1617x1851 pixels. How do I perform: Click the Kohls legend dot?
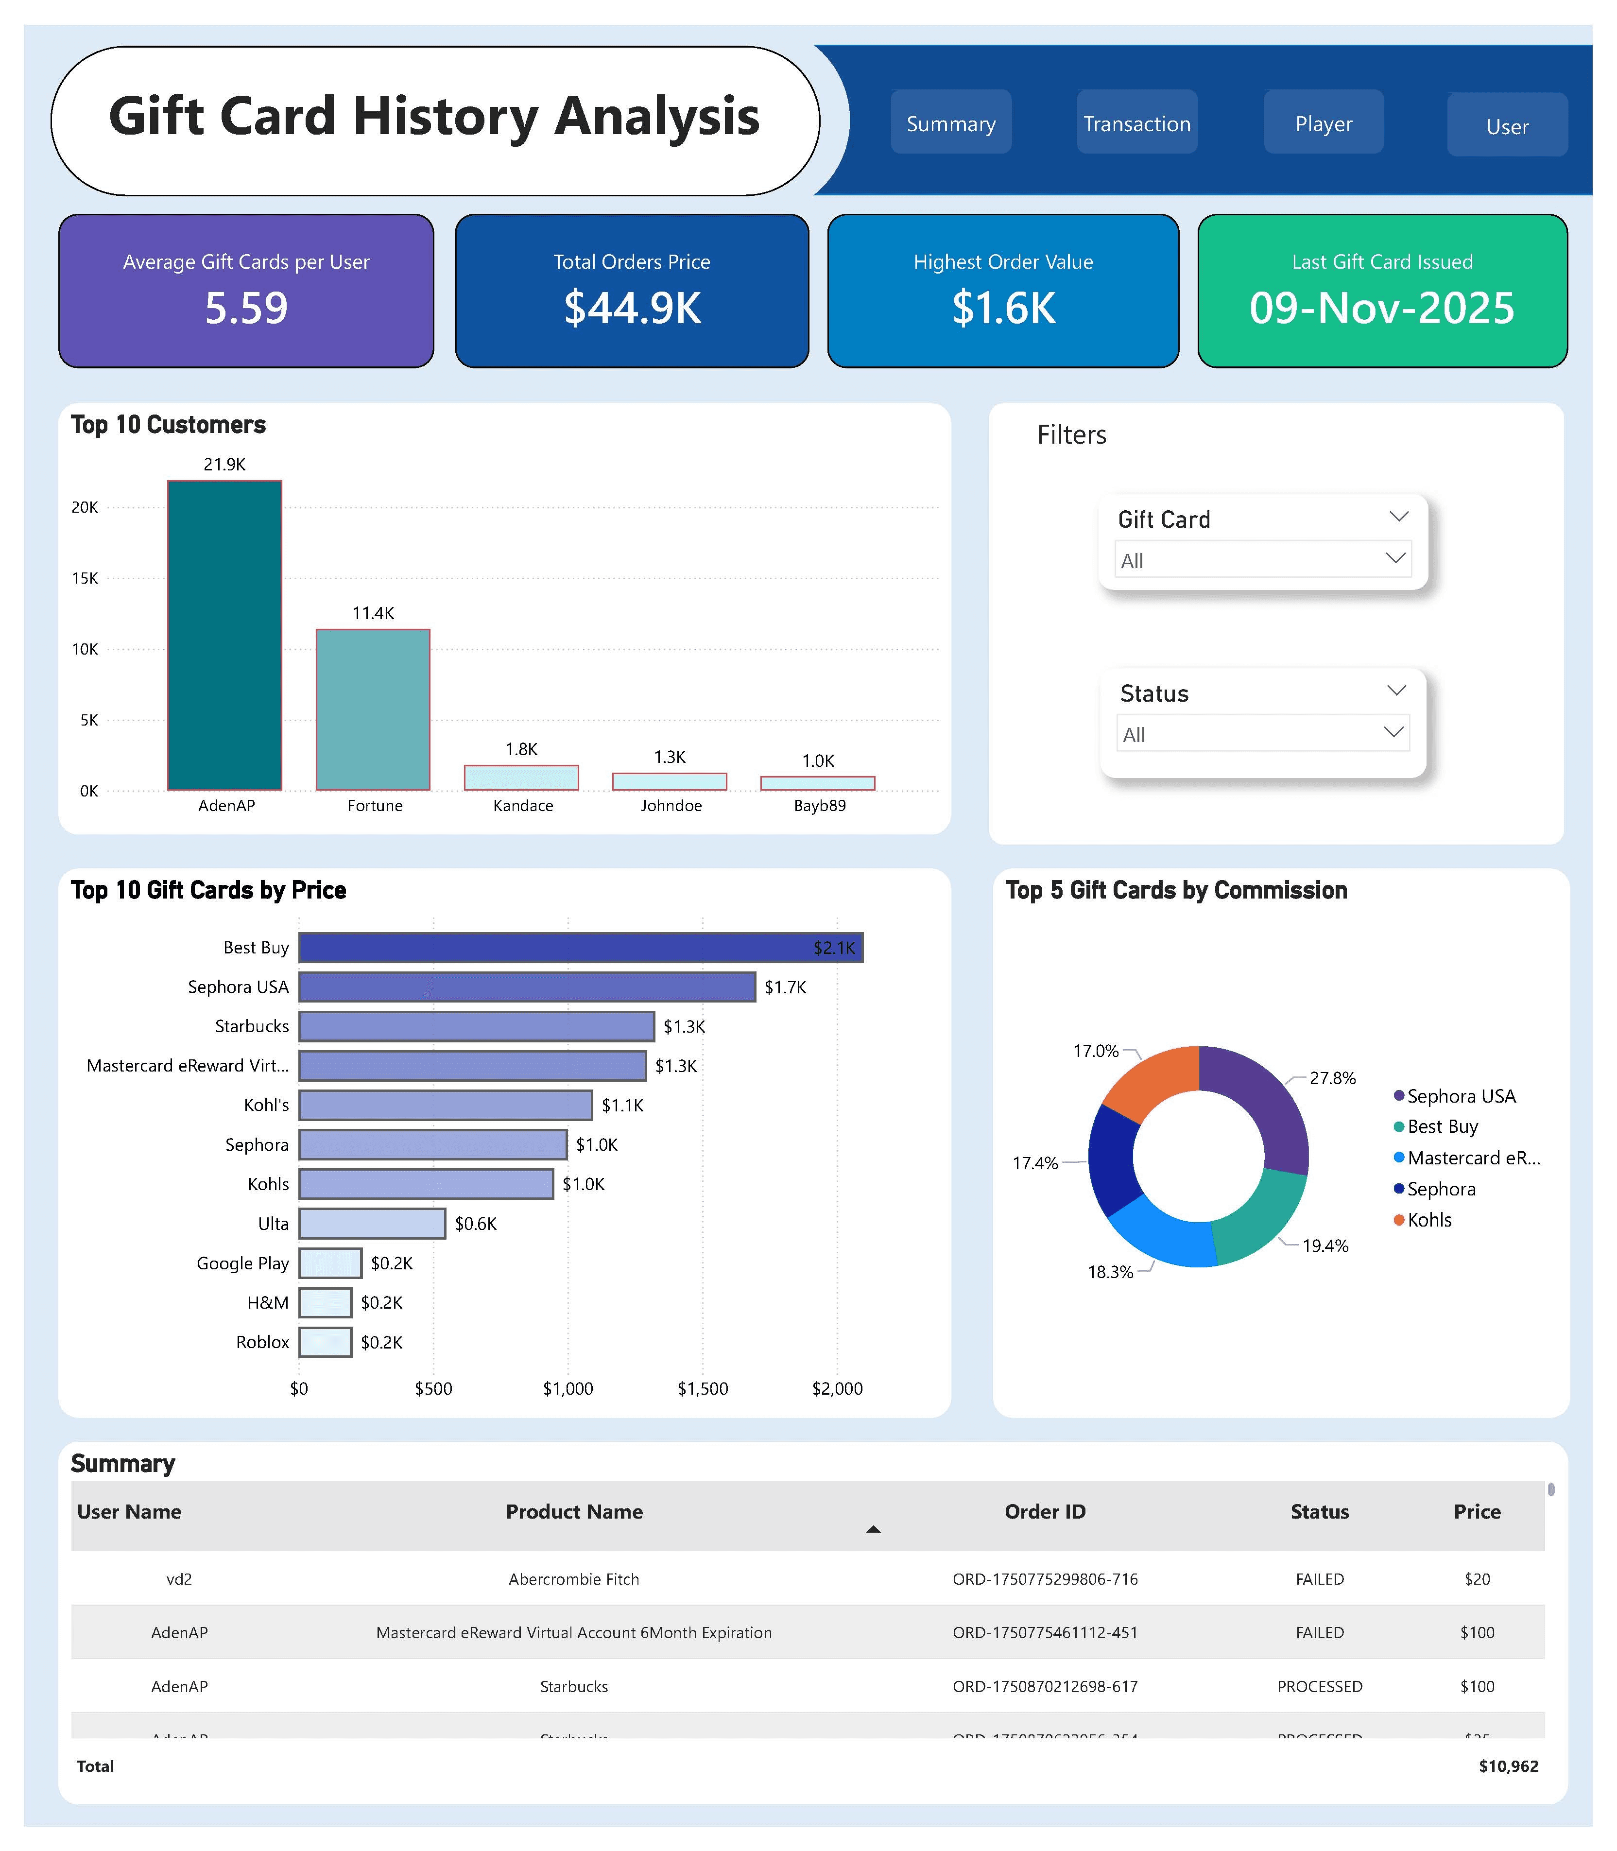tap(1399, 1220)
